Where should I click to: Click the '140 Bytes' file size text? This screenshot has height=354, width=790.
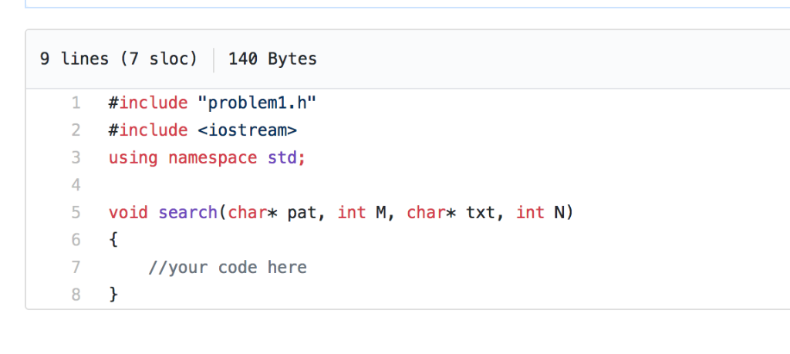pos(272,59)
